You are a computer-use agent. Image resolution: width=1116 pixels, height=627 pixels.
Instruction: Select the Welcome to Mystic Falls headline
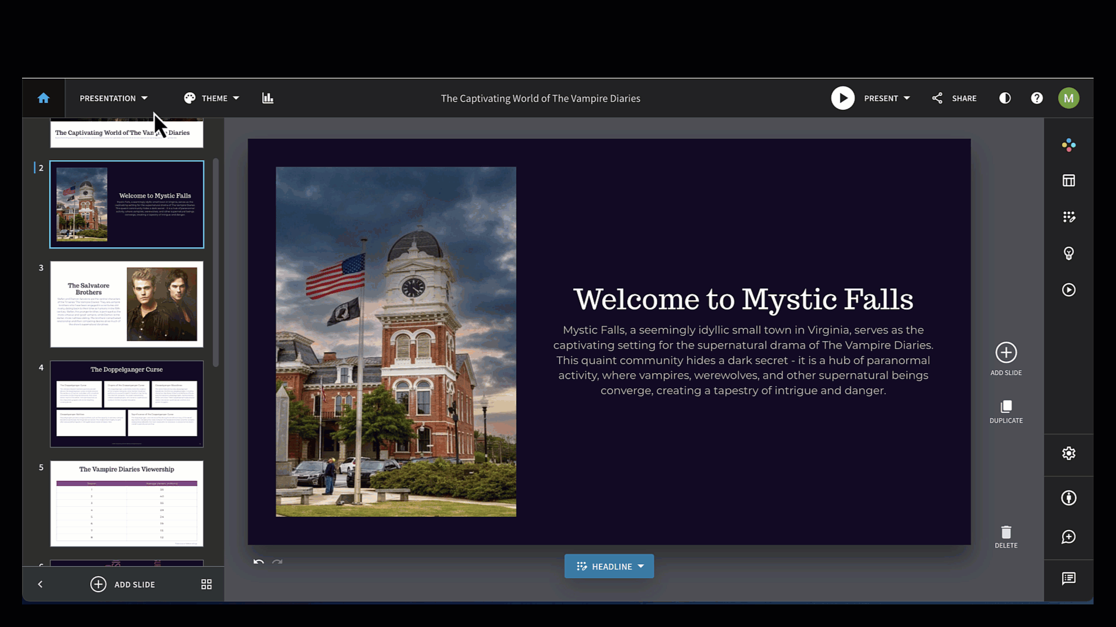pos(743,299)
